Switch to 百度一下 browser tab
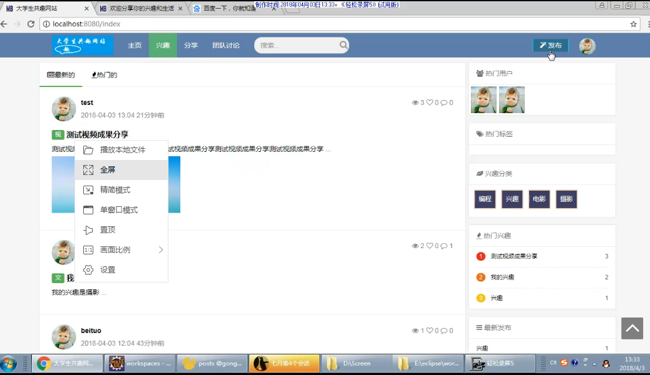This screenshot has height=375, width=650. point(229,8)
